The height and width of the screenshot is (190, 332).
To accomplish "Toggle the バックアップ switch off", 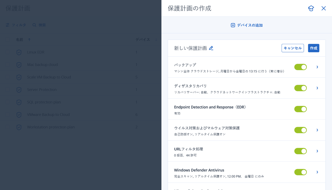I will (300, 67).
